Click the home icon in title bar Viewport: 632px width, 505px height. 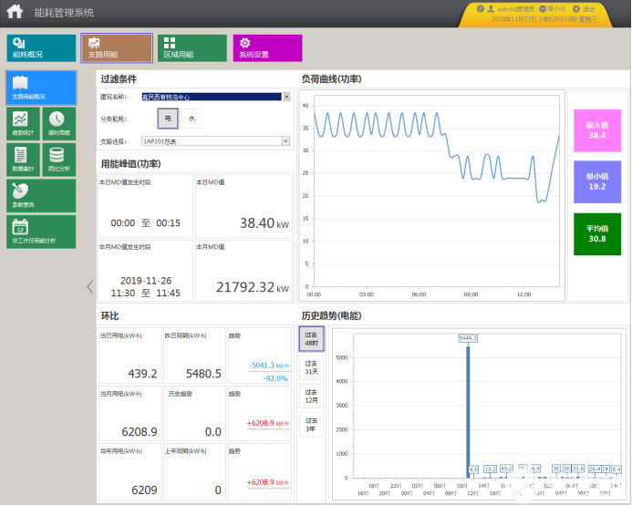point(14,13)
